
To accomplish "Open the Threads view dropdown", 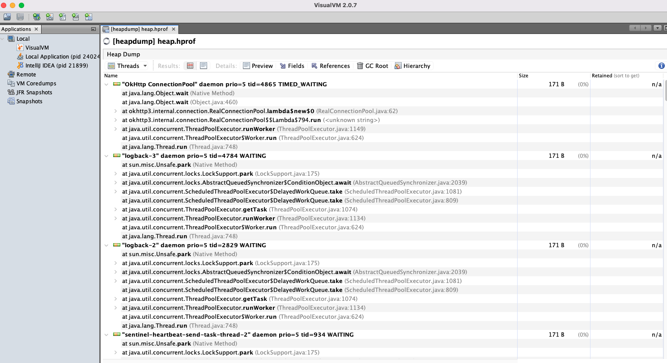I will (128, 66).
